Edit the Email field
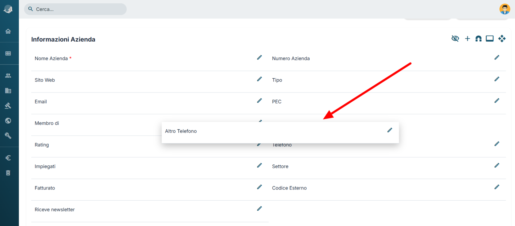Image resolution: width=515 pixels, height=226 pixels. click(259, 101)
